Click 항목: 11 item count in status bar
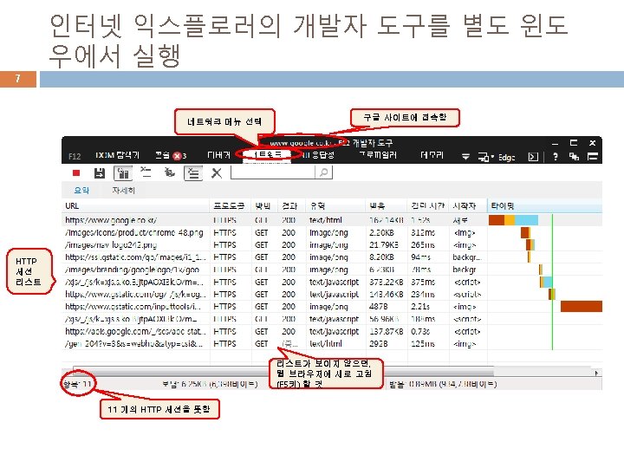 tap(78, 384)
